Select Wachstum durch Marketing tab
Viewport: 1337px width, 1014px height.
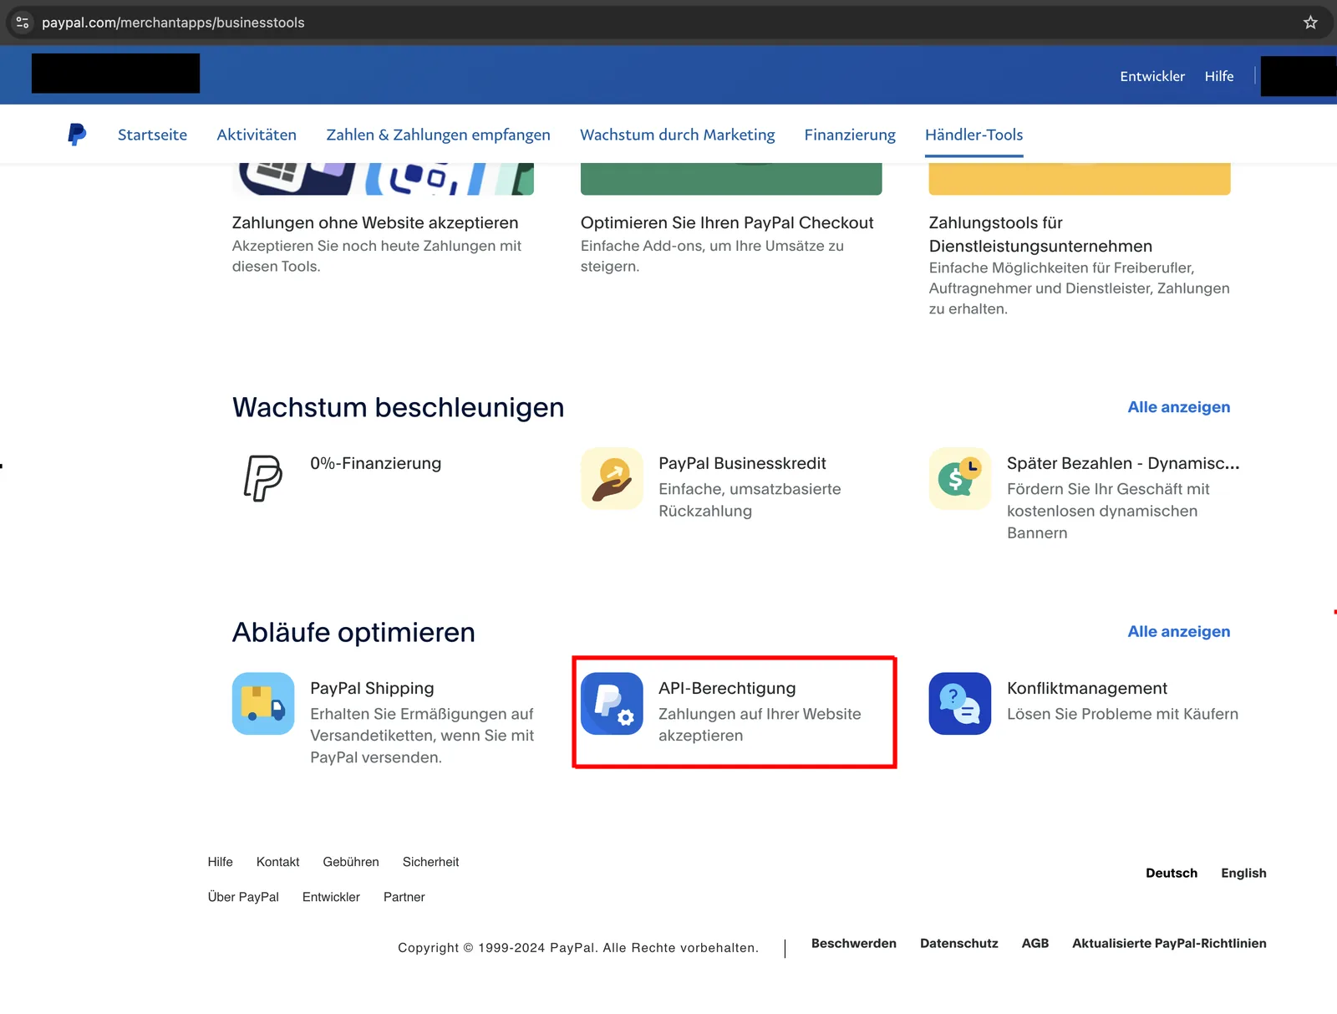(678, 135)
